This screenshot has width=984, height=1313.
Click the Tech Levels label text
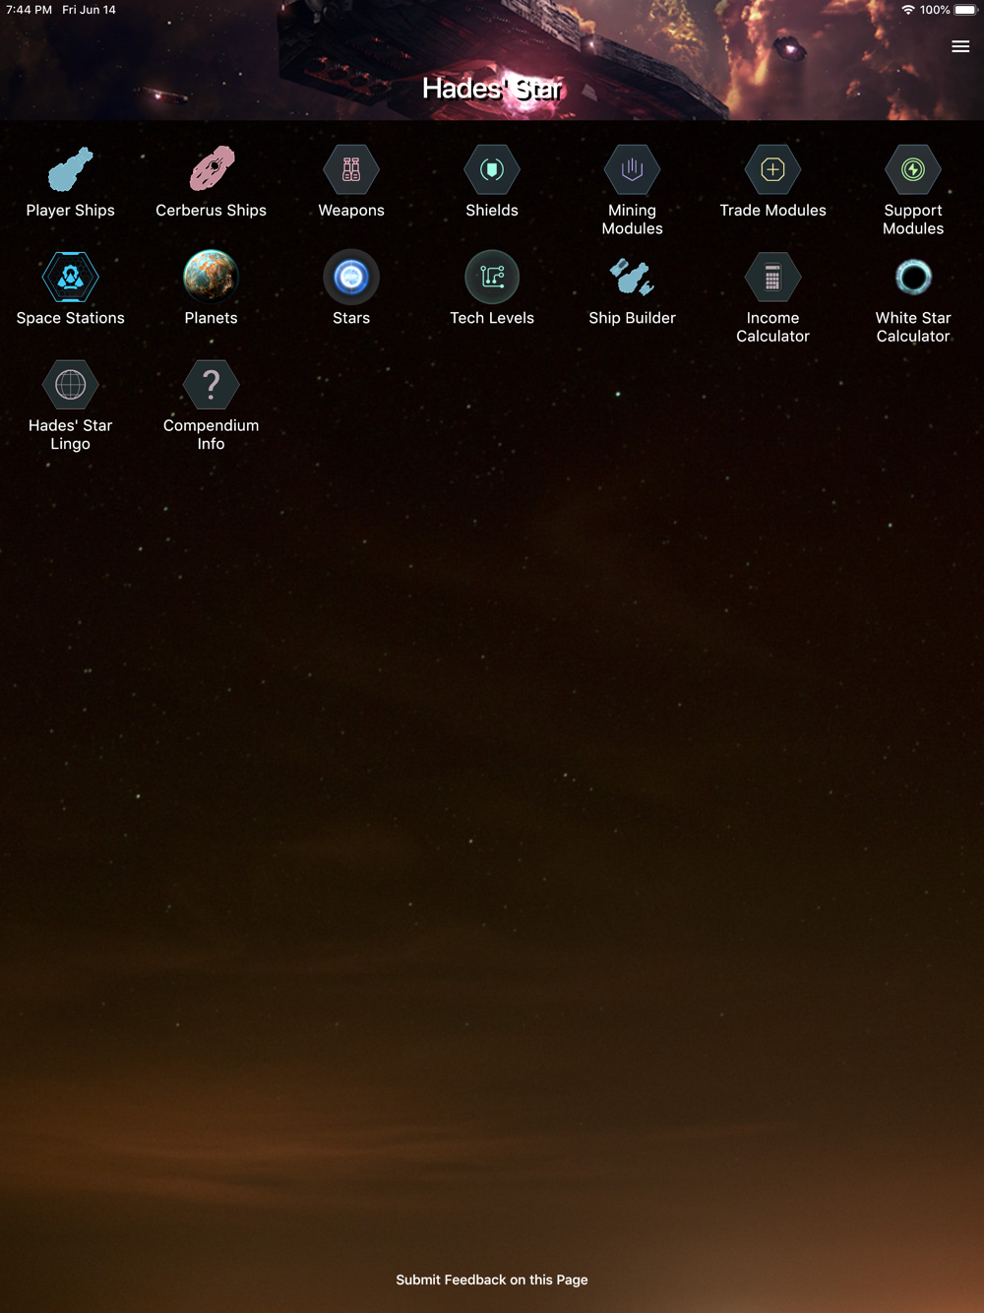coord(492,318)
